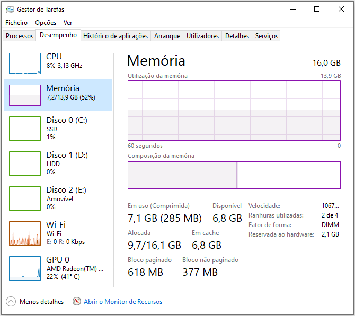
Task: Close the Gestor de Tarefas window
Action: click(x=341, y=9)
